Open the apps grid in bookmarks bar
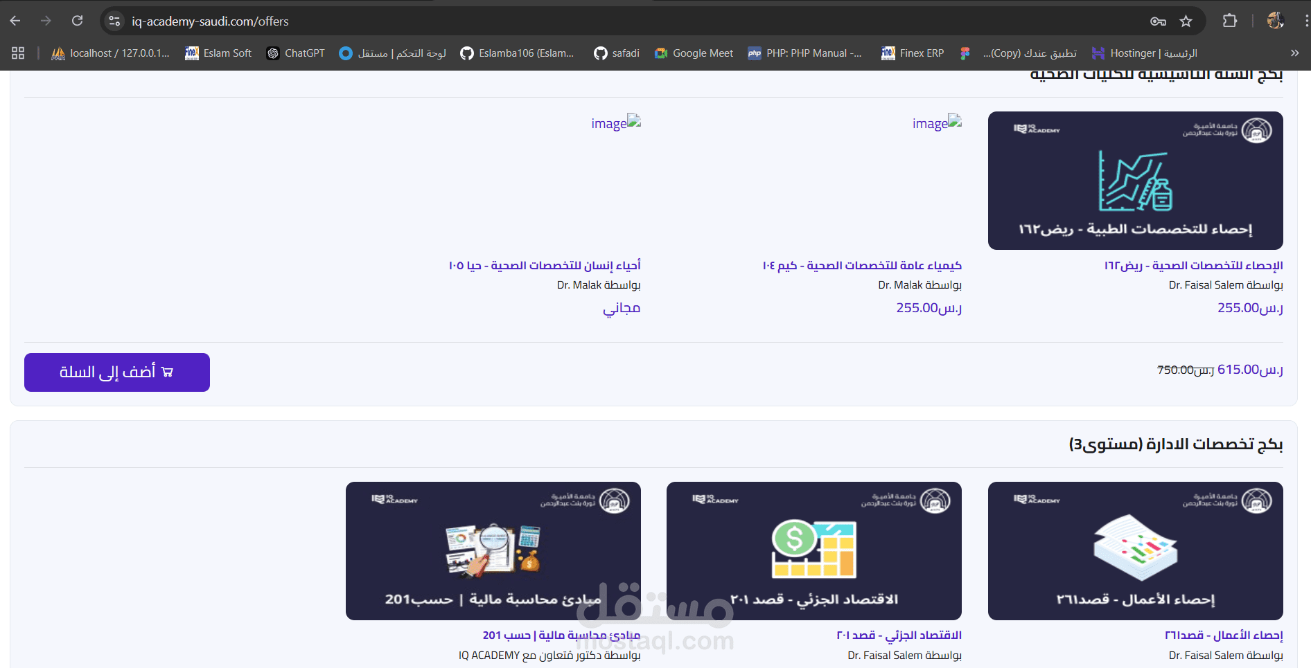Viewport: 1311px width, 668px height. click(18, 53)
